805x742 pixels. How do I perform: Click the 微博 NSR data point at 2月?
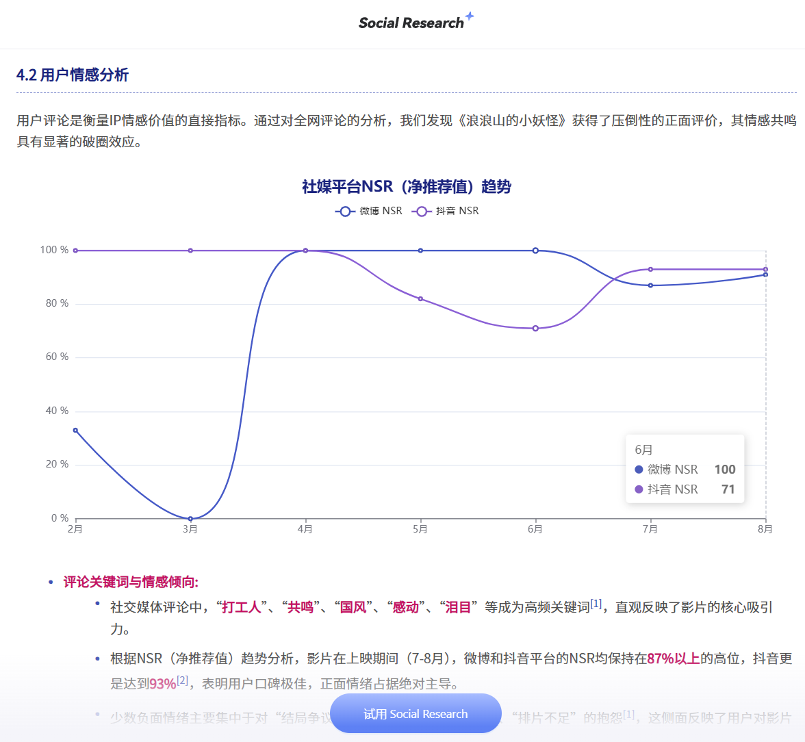[75, 431]
